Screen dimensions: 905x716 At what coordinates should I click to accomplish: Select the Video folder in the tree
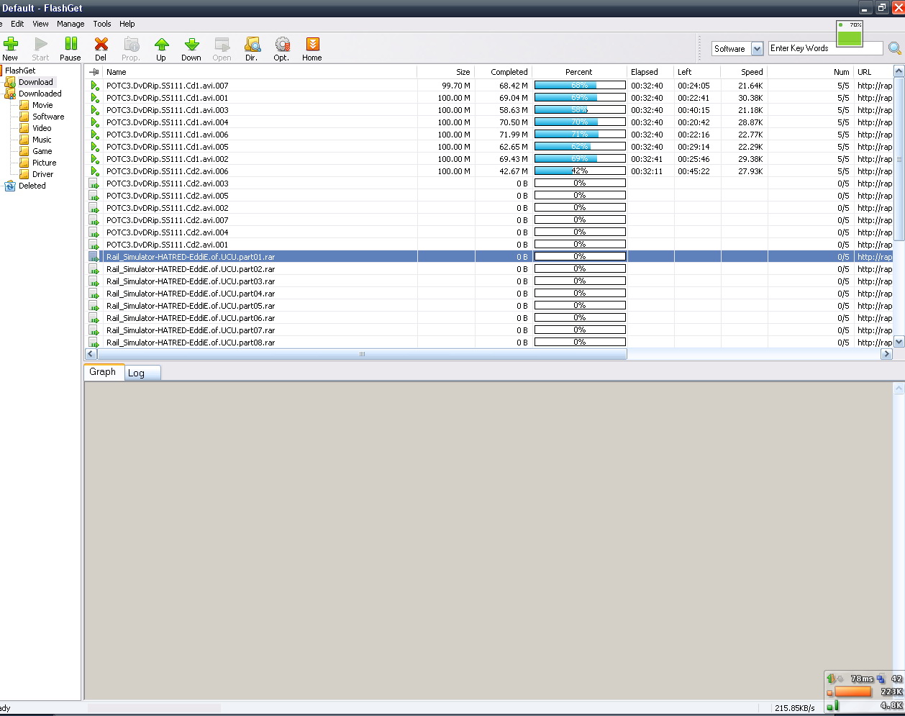pos(42,128)
